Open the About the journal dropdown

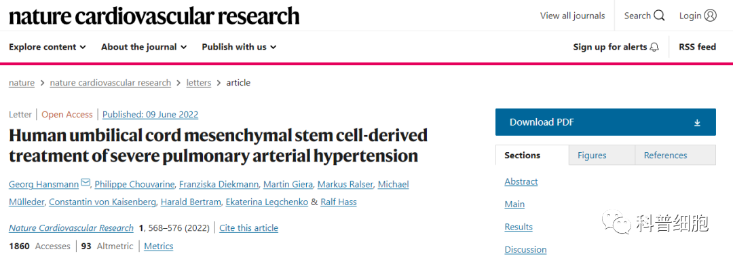[144, 47]
